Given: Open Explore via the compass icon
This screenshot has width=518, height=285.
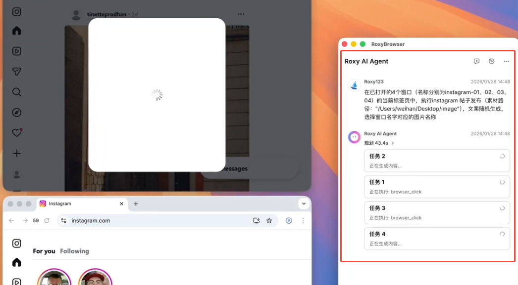Looking at the screenshot, I should pos(17,113).
